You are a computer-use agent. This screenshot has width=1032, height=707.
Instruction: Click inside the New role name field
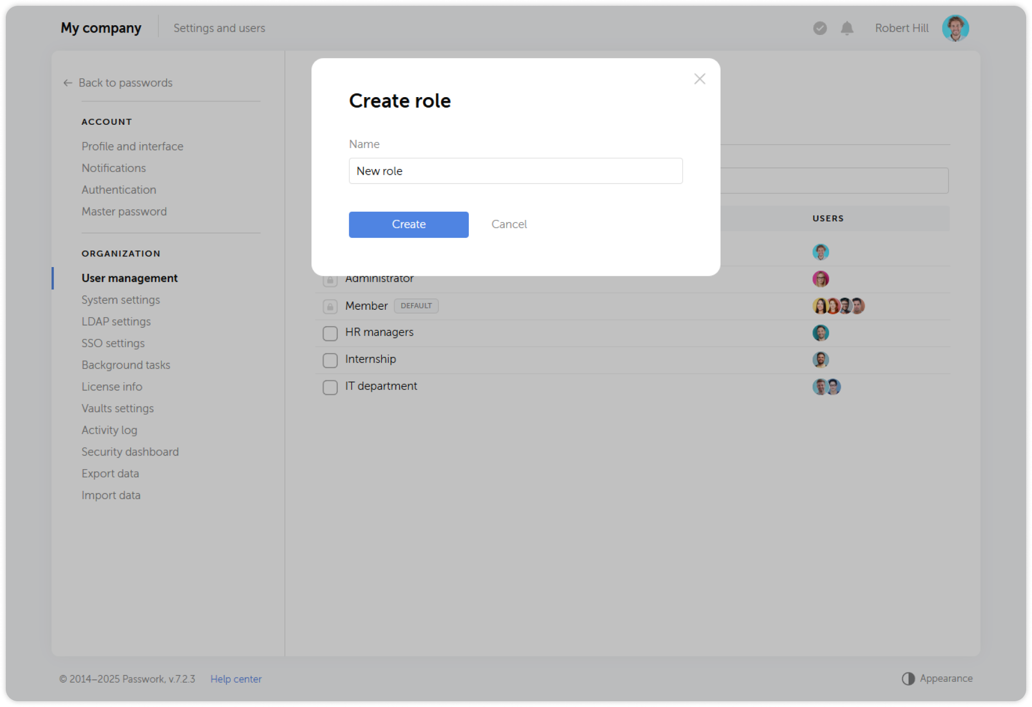click(515, 171)
